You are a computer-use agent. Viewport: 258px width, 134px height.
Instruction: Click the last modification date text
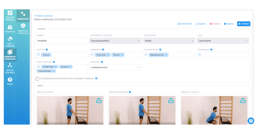pos(53,19)
